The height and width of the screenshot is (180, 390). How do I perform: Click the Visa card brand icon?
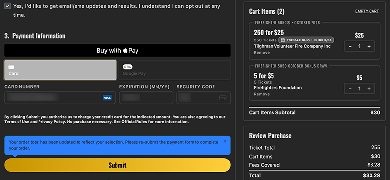pyautogui.click(x=107, y=98)
